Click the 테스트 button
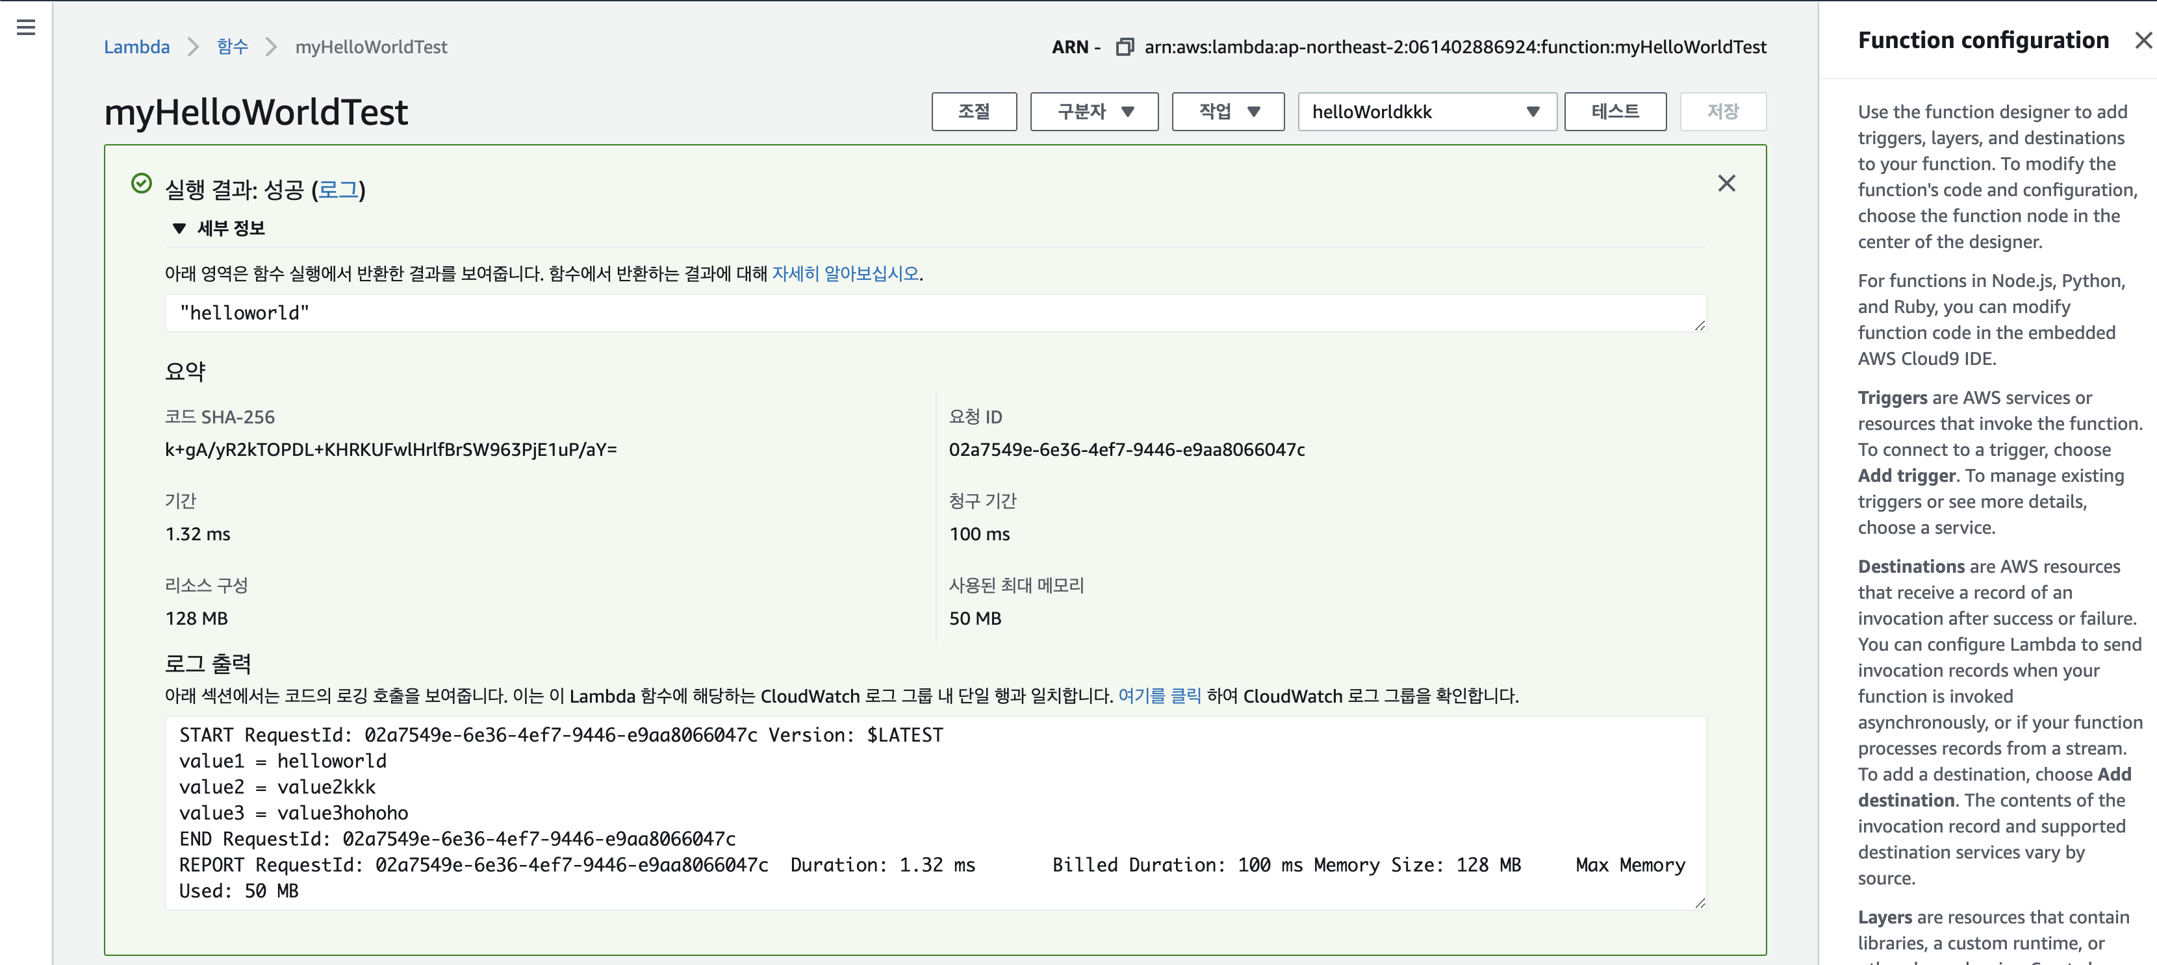The image size is (2157, 965). coord(1615,111)
